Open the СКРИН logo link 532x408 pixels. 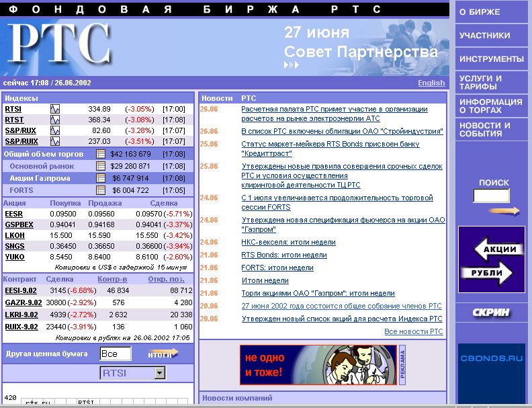coord(491,313)
